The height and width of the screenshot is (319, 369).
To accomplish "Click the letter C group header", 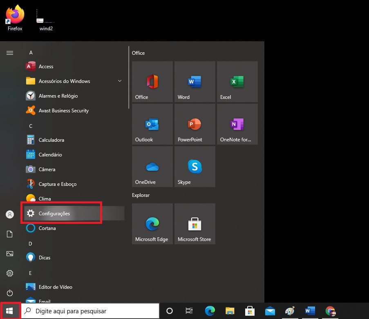I will [31, 126].
